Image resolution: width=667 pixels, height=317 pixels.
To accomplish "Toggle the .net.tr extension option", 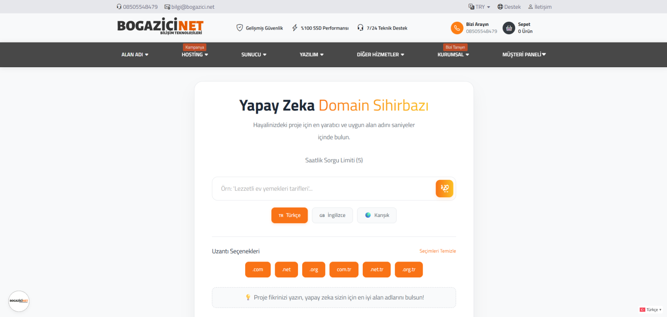I will (x=376, y=269).
